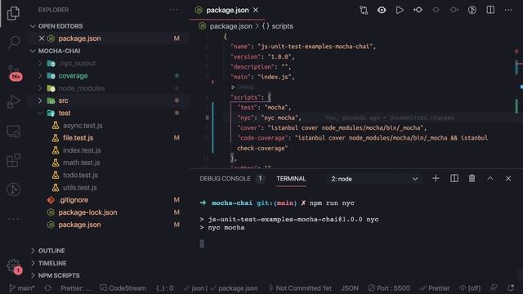Open package.json in the file tree
The image size is (523, 294).
(x=79, y=225)
